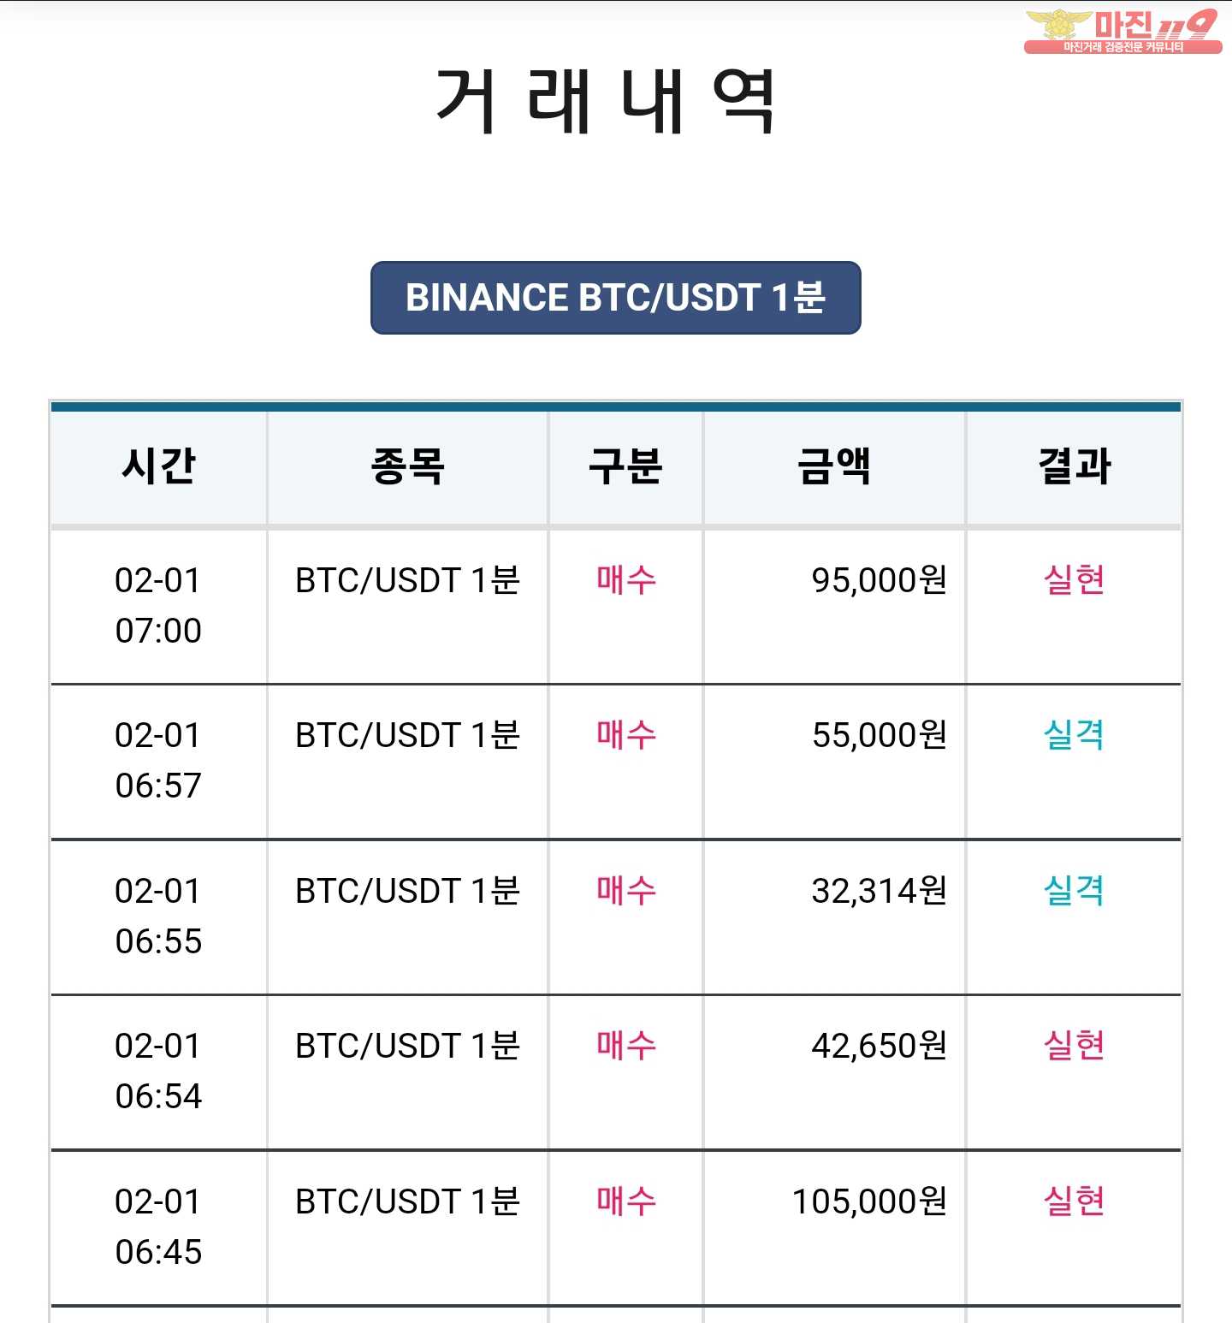Click BTC/USDT 1분 in the 06:54 row
Image resolution: width=1232 pixels, height=1323 pixels.
407,1046
